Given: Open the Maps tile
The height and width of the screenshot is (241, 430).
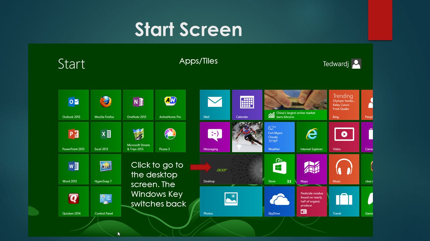Looking at the screenshot, I should click(x=312, y=169).
